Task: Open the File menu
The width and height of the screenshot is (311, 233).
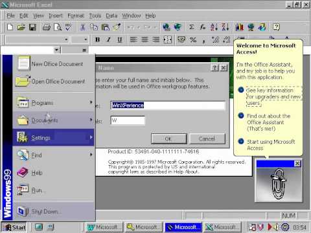Action: click(11, 16)
